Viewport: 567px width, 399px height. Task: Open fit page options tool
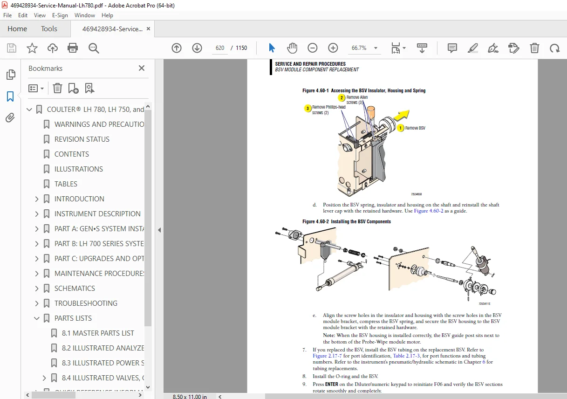[398, 48]
